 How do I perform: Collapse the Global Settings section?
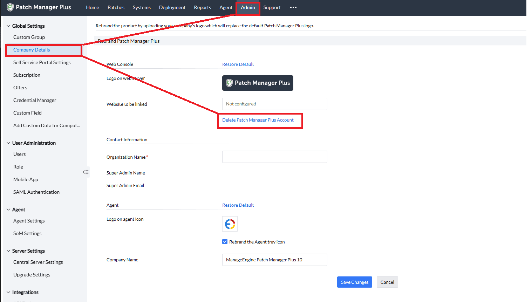8,26
